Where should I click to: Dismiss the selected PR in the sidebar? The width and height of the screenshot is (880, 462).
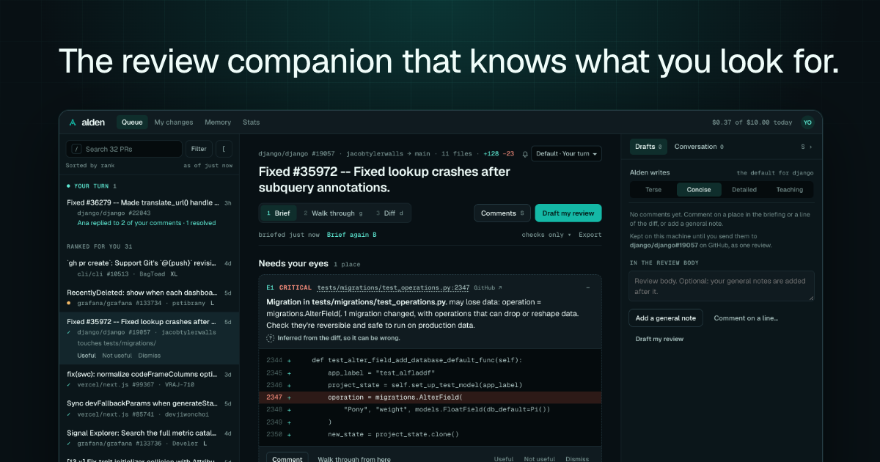(149, 356)
